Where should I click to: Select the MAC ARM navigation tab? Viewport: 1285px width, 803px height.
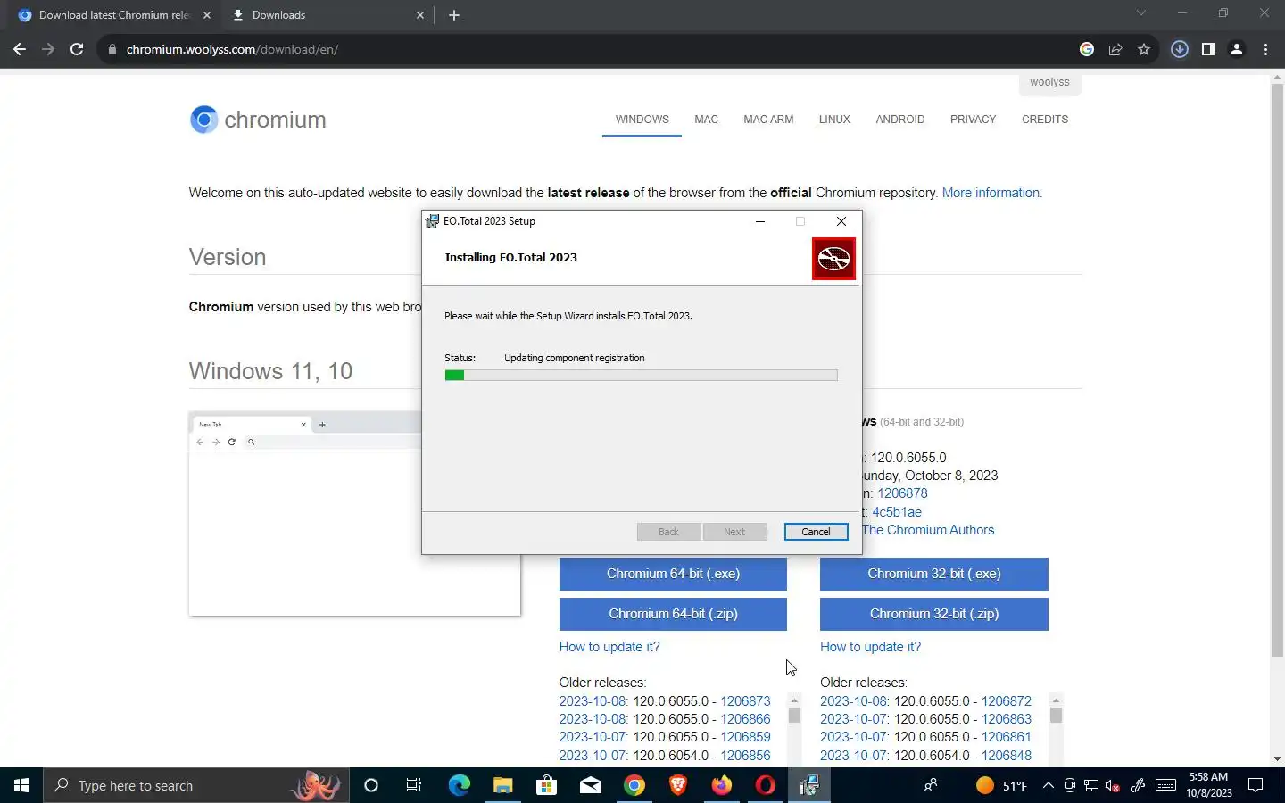[x=768, y=119]
